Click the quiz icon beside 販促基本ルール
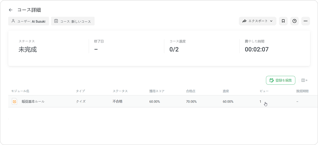Screen dimensions: 318x145 (x=14, y=102)
